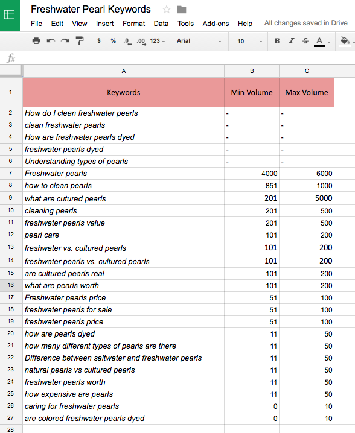The height and width of the screenshot is (433, 355).
Task: Select the Keywords header cell
Action: coord(123,92)
